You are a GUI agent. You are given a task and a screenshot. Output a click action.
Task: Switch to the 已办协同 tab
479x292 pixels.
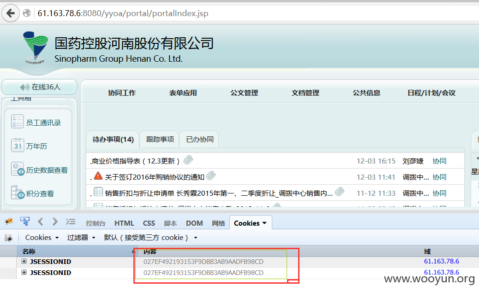click(x=200, y=140)
